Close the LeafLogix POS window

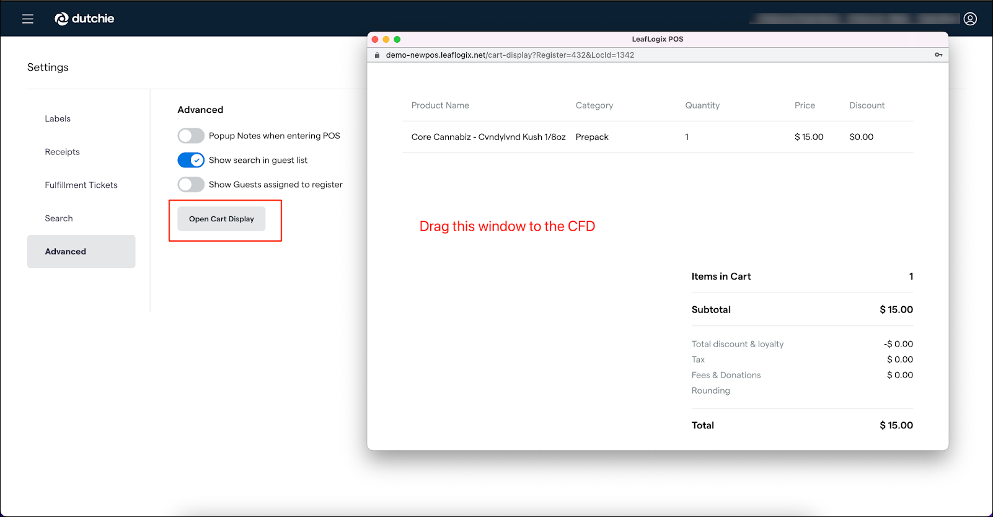(x=375, y=39)
